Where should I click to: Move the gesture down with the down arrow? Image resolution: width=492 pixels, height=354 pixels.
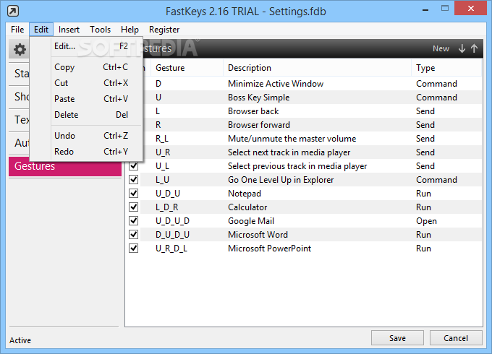(462, 48)
